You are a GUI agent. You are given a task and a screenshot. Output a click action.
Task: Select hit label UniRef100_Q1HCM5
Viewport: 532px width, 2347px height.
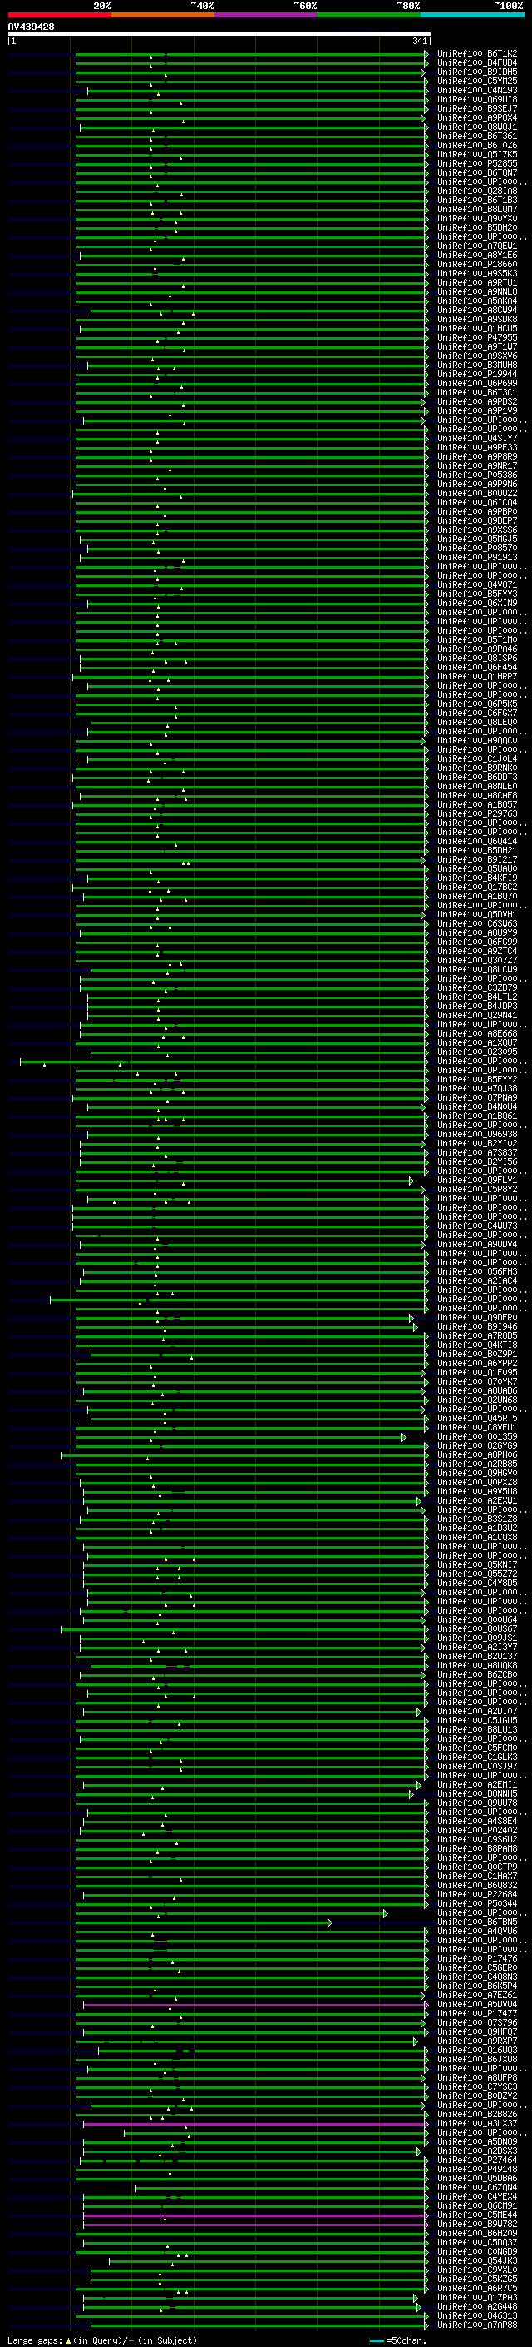coord(476,329)
